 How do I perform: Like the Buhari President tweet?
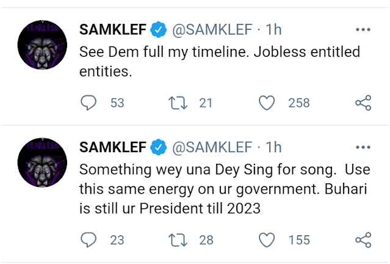(266, 240)
